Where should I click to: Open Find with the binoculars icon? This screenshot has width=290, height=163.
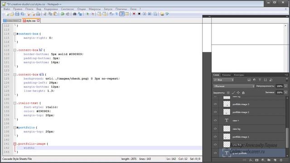tap(74, 14)
